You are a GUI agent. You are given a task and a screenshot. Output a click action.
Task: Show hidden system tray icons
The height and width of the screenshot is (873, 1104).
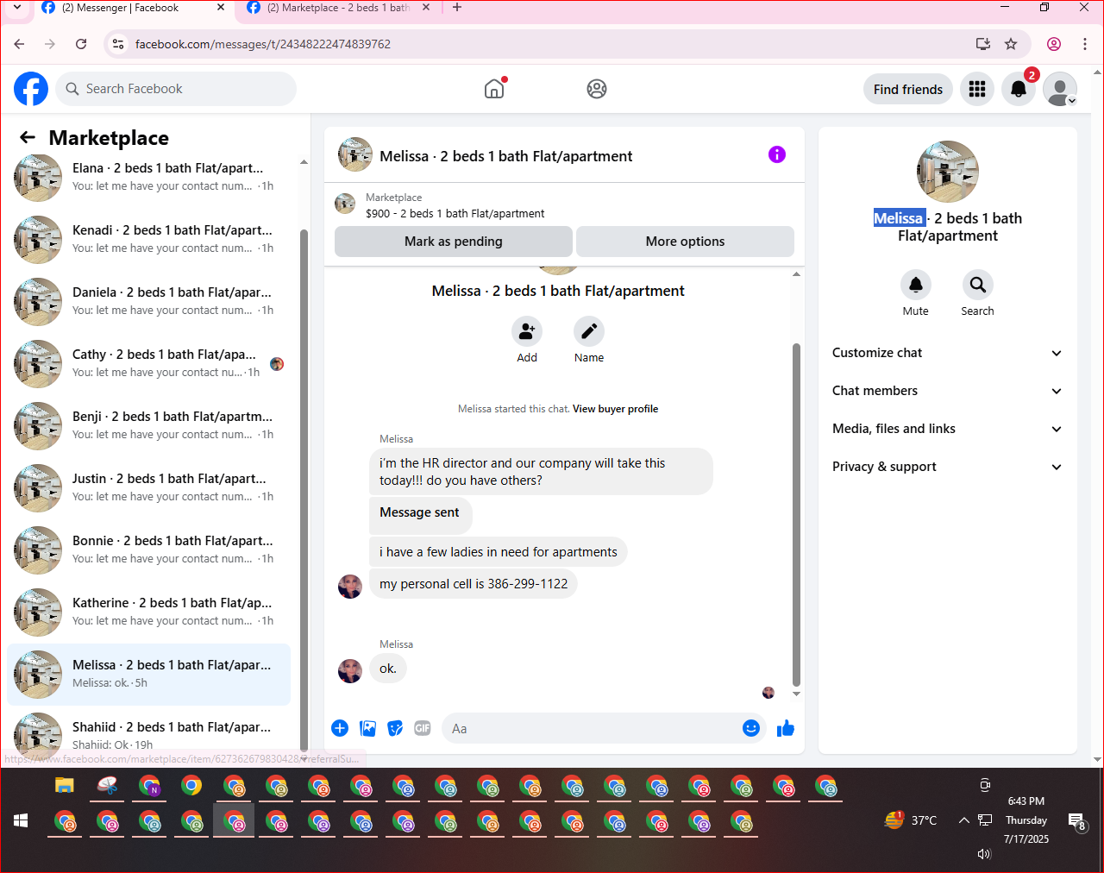coord(963,820)
